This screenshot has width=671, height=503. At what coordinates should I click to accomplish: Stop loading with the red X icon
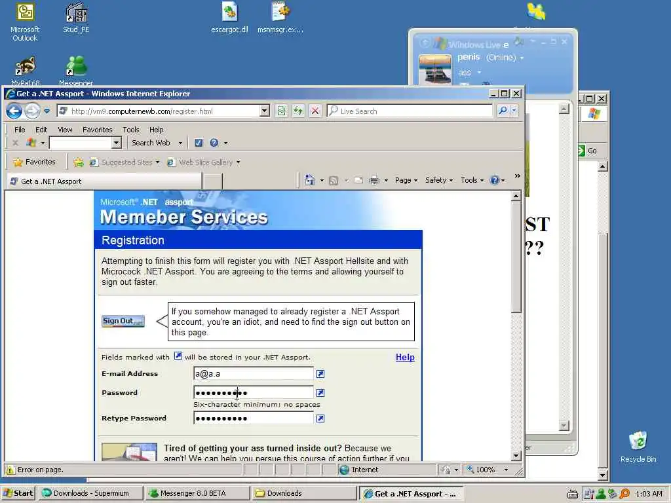pos(315,111)
